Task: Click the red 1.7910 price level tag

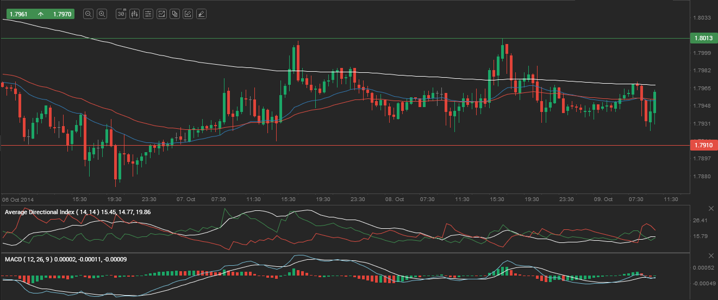Action: [703, 146]
